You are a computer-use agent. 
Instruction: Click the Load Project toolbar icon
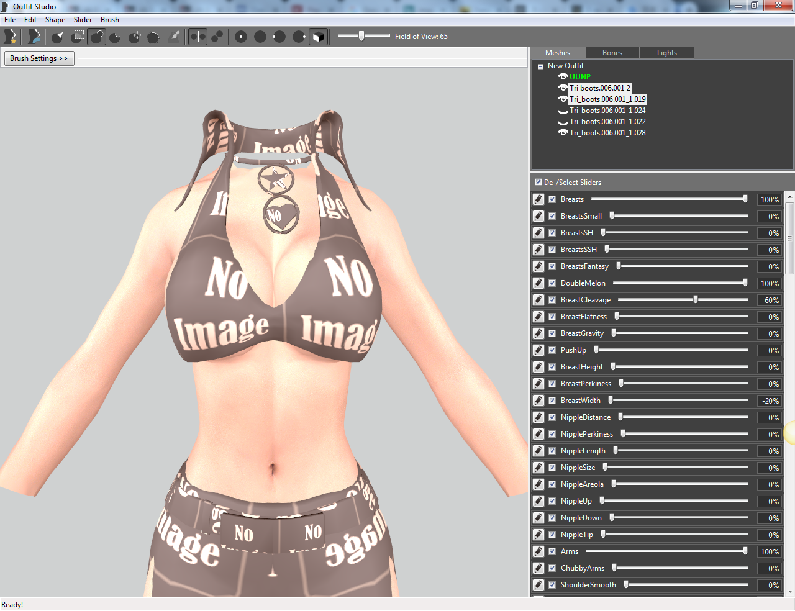click(34, 37)
